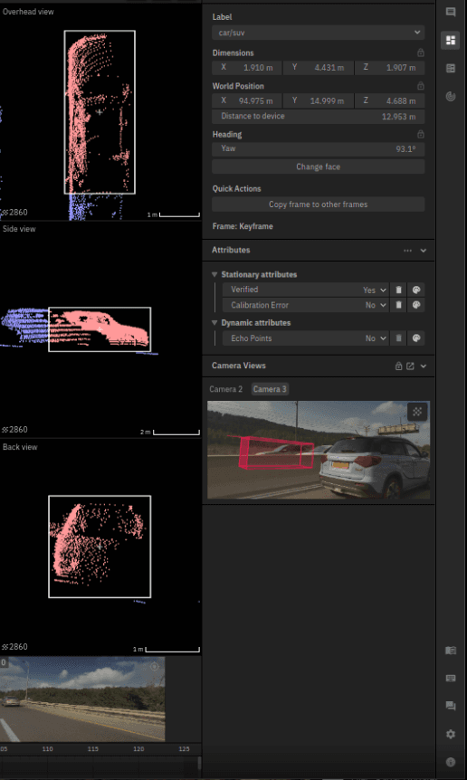Viewport: 467px width, 780px height.
Task: Click the Overhead view point count icon
Action: 5,213
